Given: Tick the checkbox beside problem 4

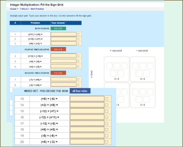Looking at the screenshot, I should (x=78, y=56).
